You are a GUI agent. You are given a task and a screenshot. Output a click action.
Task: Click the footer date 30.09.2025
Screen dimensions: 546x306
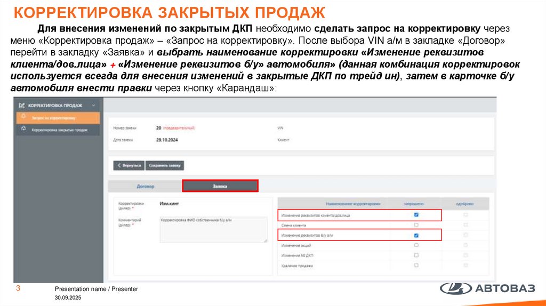pyautogui.click(x=68, y=297)
